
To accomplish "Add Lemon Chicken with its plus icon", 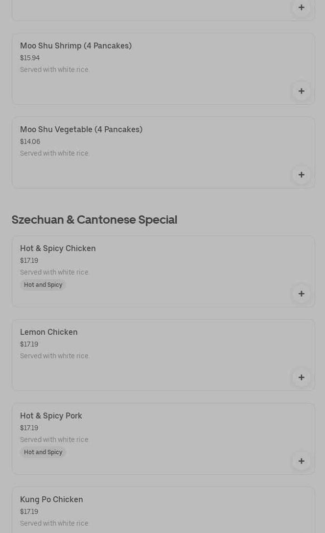I will click(x=301, y=377).
